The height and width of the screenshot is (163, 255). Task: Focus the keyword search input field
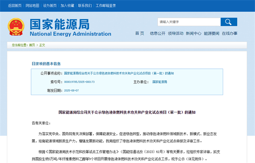pos(189,22)
